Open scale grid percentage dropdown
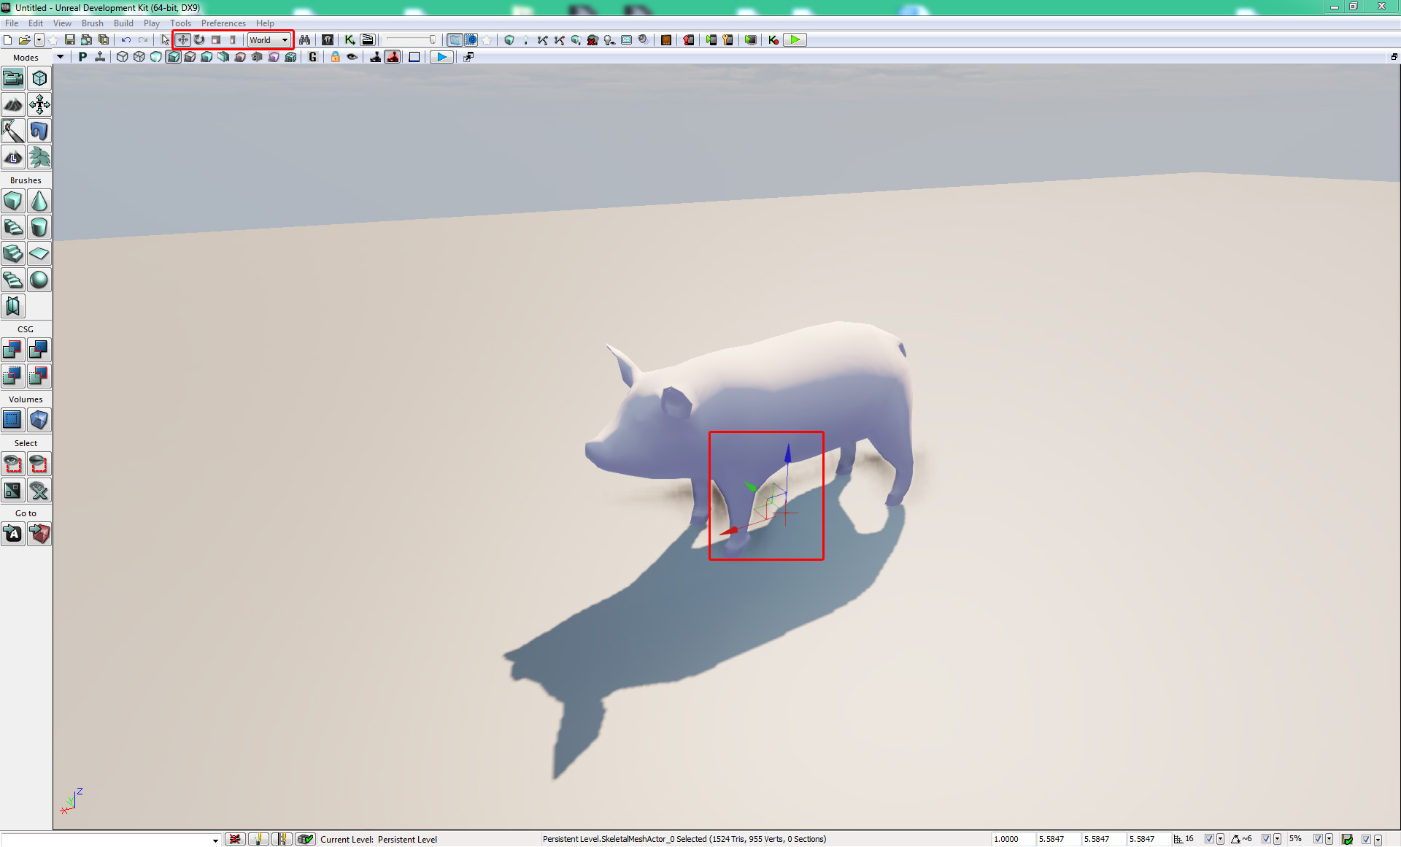 [1329, 839]
